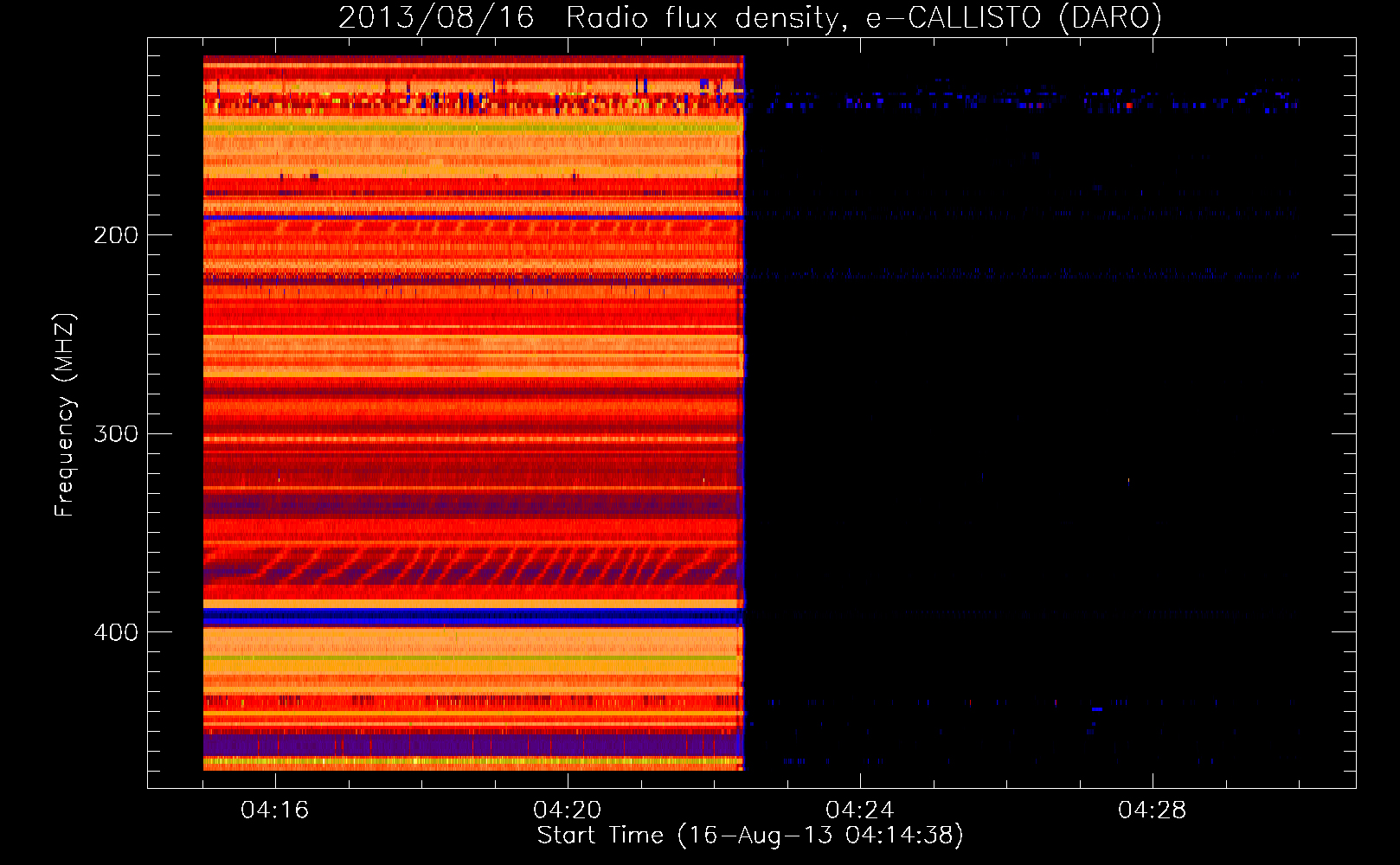Click the 'Start Time (16-Aug-13 04:14:38)' label
Viewport: 1400px width, 865px height.
750,836
